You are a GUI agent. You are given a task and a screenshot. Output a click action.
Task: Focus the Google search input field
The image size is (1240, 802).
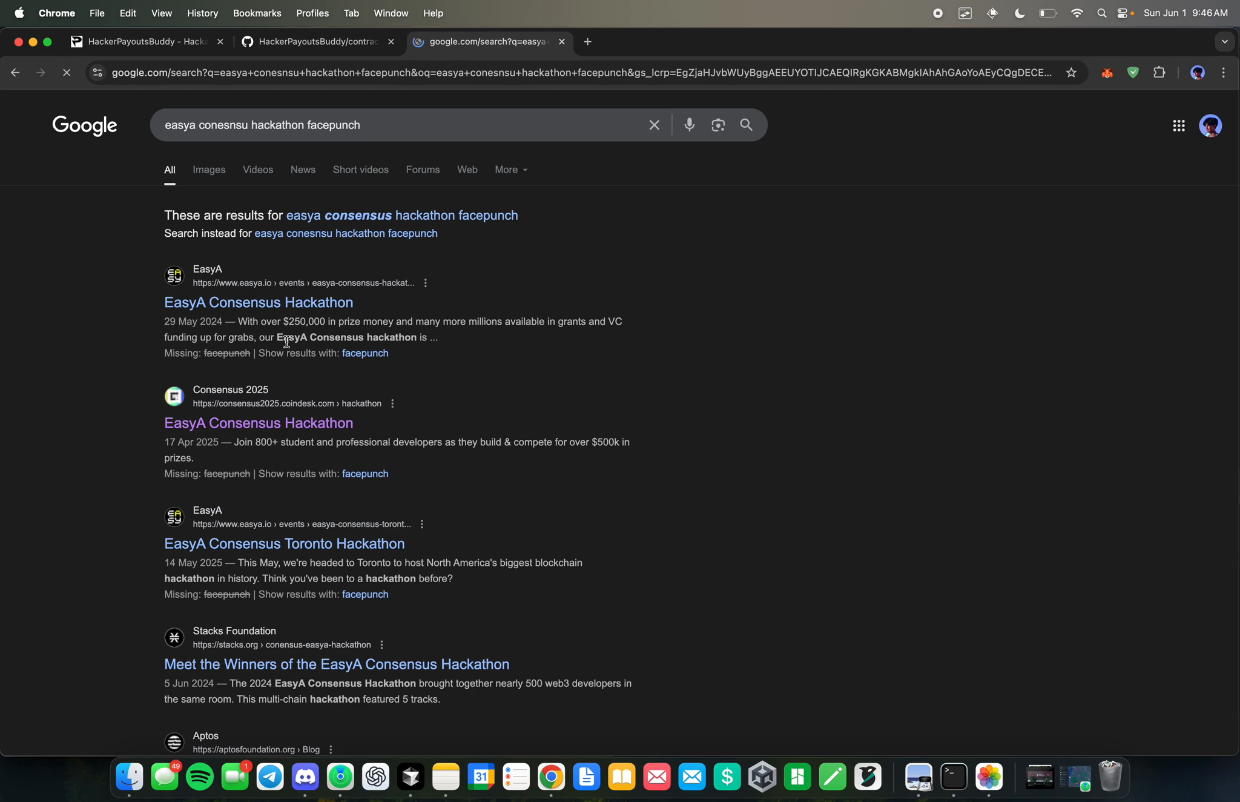[x=400, y=125]
